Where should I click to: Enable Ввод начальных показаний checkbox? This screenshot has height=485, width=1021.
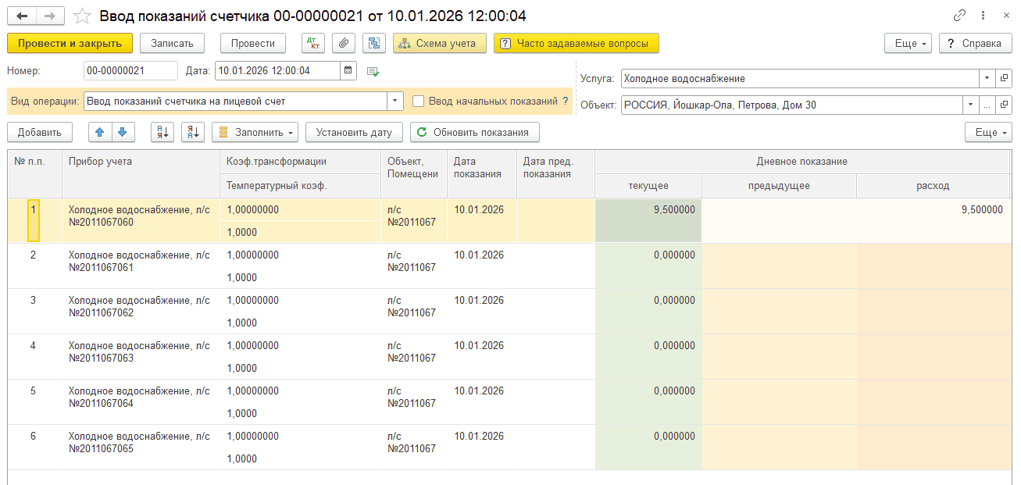[x=418, y=101]
